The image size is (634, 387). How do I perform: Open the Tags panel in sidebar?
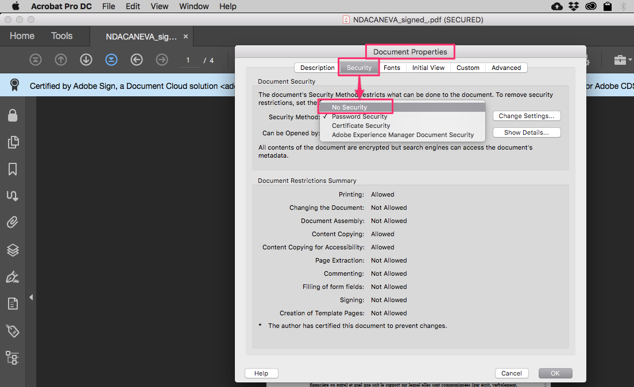[x=13, y=331]
